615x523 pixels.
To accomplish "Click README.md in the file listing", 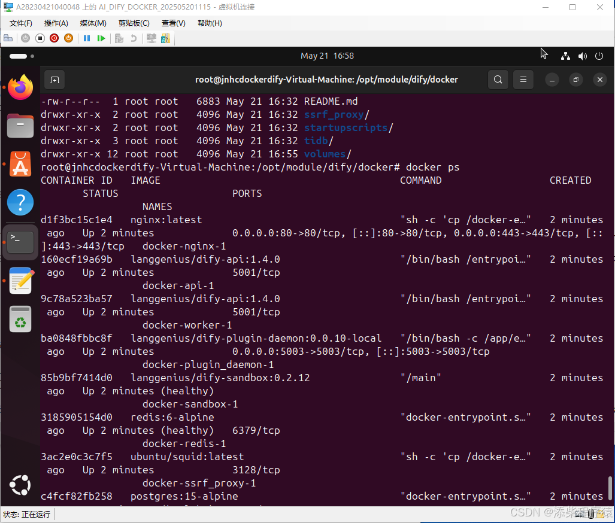I will point(331,102).
